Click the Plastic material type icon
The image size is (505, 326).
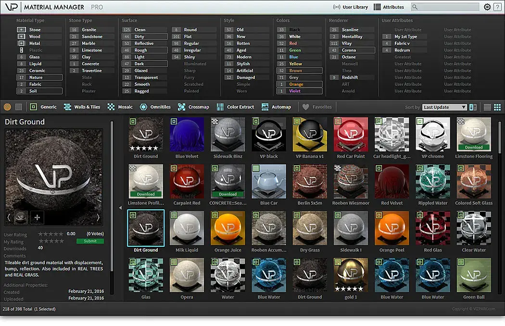[x=21, y=50]
